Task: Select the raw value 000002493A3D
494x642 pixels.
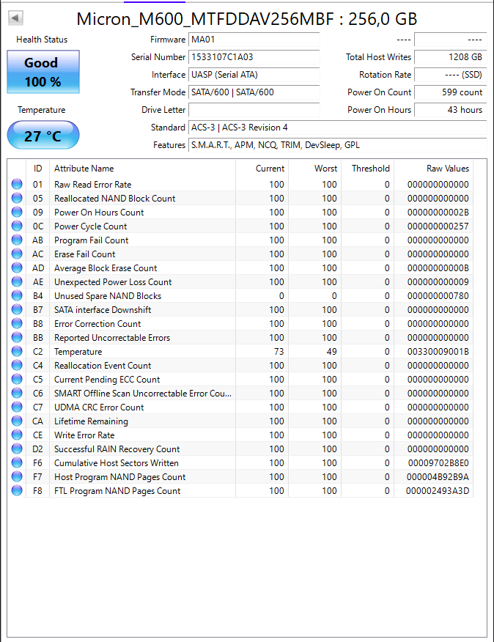Action: [438, 491]
